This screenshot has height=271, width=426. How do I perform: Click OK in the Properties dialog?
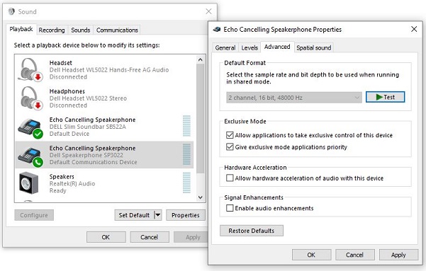[311, 255]
